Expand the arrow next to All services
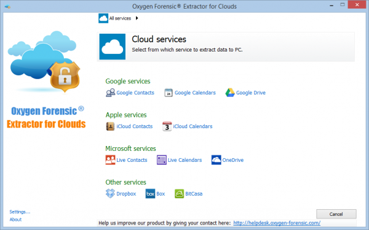 pyautogui.click(x=137, y=18)
